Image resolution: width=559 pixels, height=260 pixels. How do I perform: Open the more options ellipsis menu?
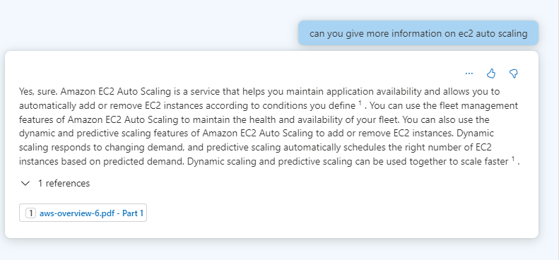469,73
